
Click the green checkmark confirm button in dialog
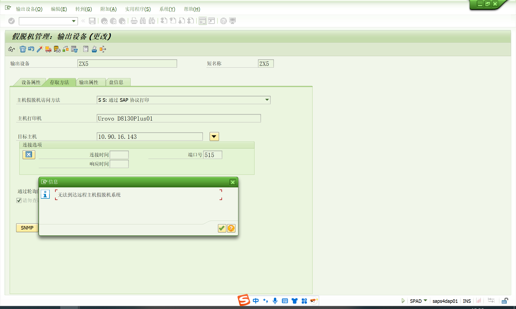tap(222, 228)
